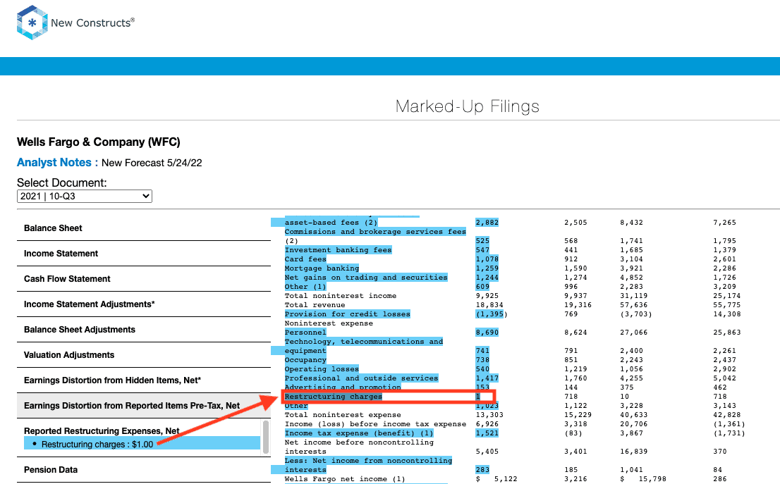Click the Select Document label
This screenshot has height=484, width=780.
click(x=61, y=183)
